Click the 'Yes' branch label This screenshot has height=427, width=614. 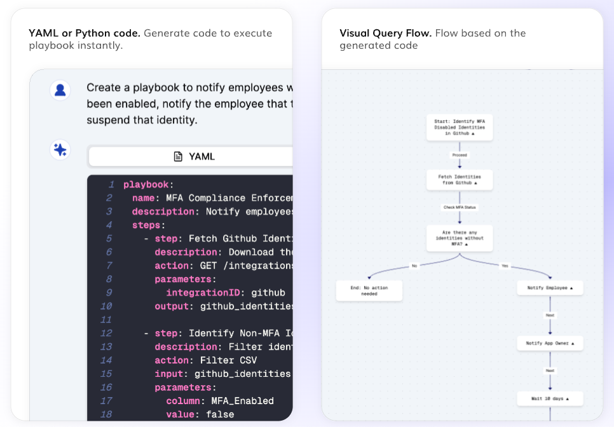pos(505,266)
